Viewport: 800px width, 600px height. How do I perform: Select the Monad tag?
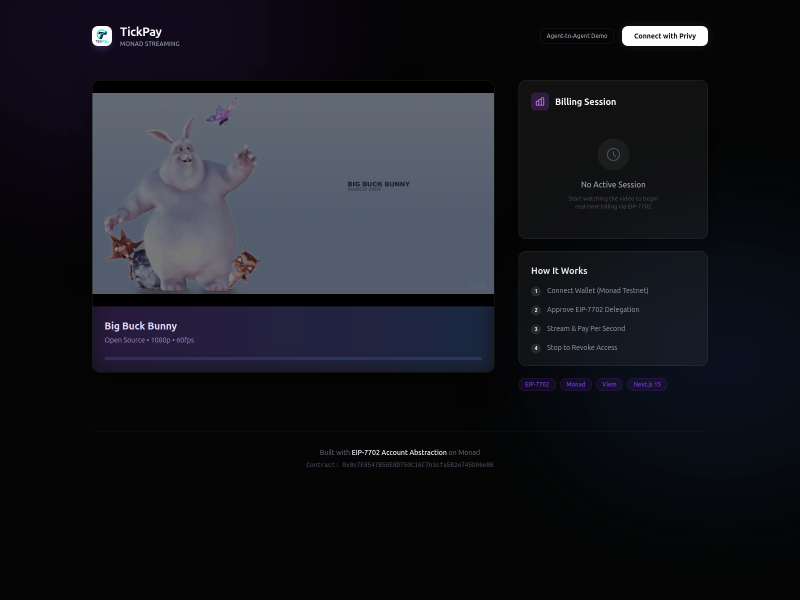(575, 384)
